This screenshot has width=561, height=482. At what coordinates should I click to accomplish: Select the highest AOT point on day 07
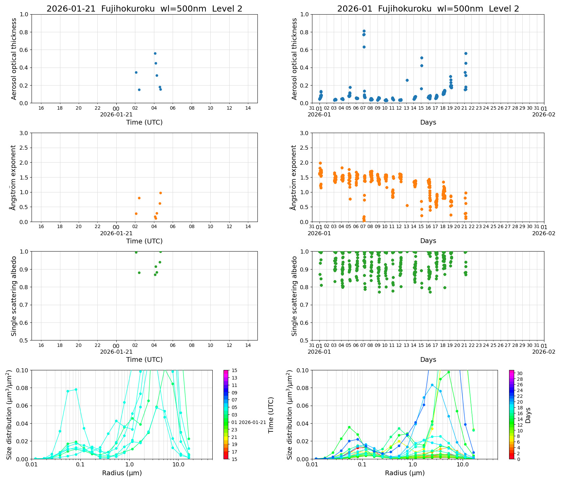coord(364,31)
